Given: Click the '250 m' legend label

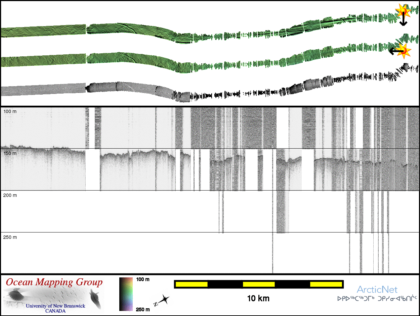Looking at the screenshot, I should pyautogui.click(x=143, y=309).
